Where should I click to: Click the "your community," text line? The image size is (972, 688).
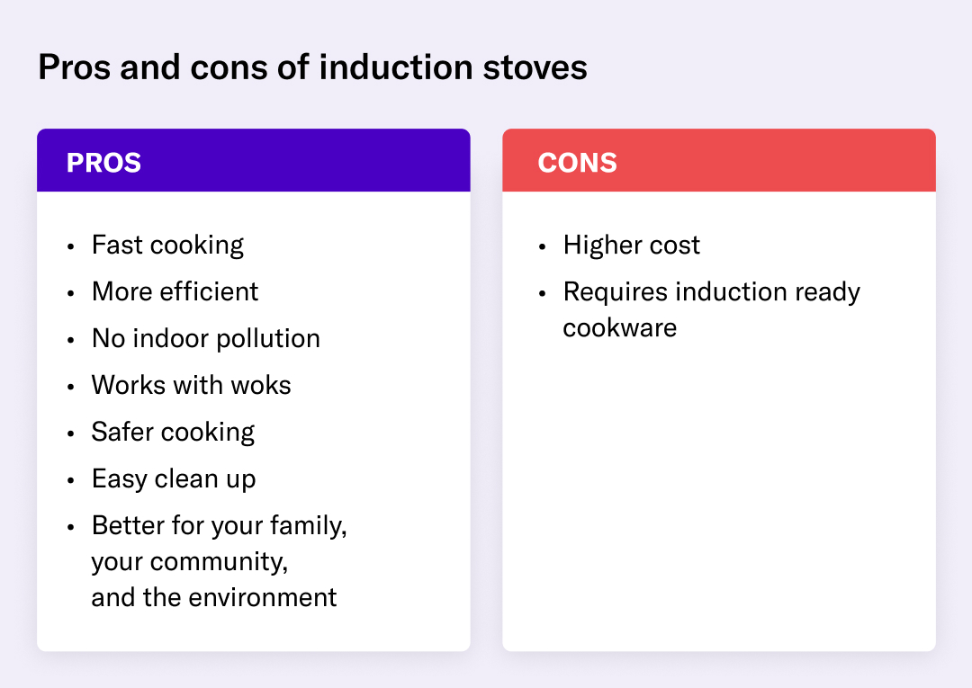tap(189, 562)
